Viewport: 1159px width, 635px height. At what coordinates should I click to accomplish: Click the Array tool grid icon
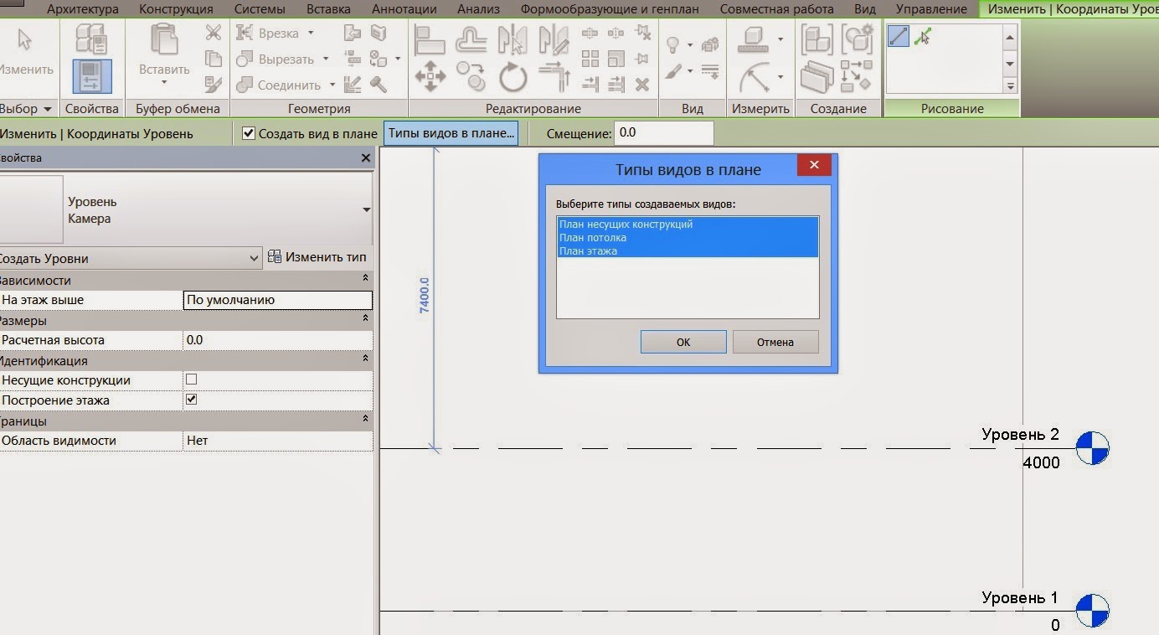[x=590, y=59]
